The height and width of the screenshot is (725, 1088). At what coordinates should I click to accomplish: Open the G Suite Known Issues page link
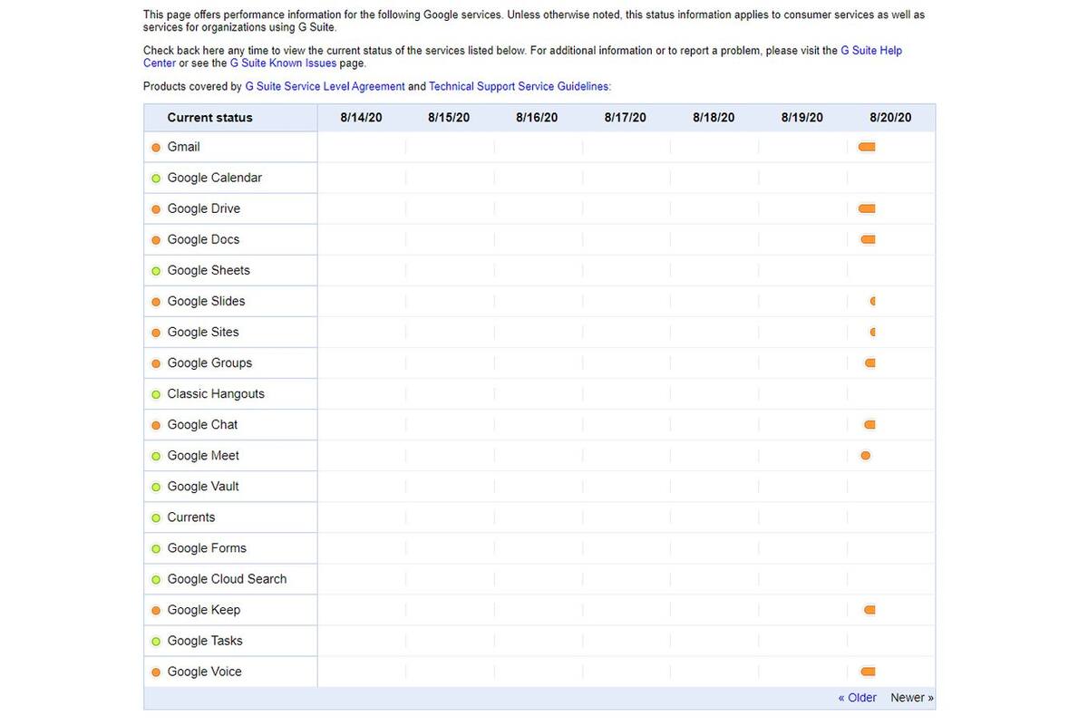(283, 63)
